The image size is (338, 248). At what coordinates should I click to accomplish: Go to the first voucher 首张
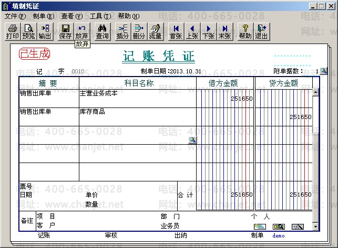point(176,32)
